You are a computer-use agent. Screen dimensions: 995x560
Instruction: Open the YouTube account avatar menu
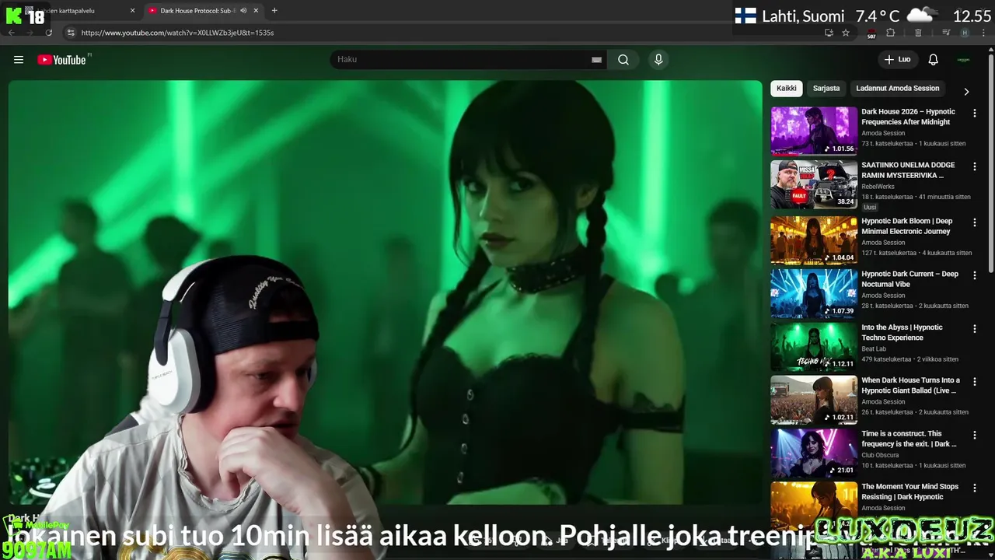click(x=964, y=60)
